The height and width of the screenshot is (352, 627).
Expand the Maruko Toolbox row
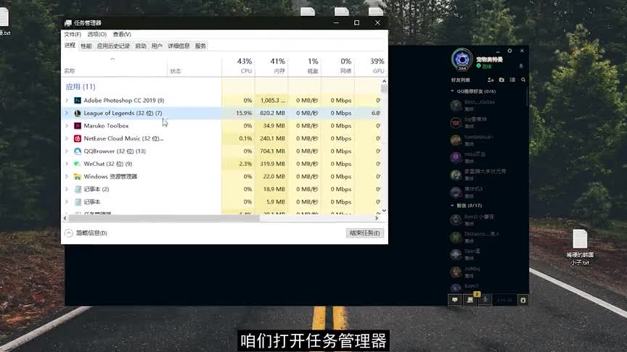(67, 126)
